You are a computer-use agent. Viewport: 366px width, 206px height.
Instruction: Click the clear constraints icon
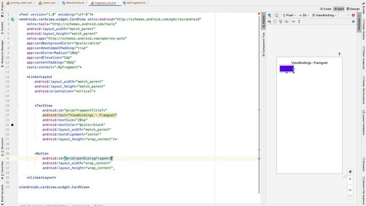point(281,22)
